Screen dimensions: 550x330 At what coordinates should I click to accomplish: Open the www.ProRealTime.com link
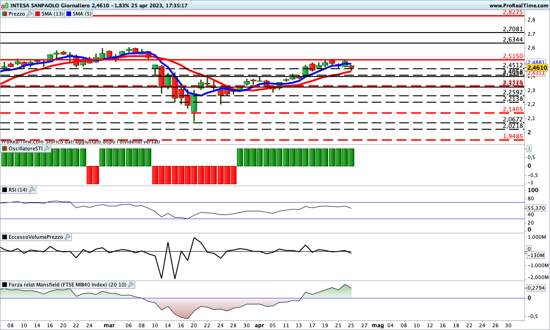coord(518,5)
